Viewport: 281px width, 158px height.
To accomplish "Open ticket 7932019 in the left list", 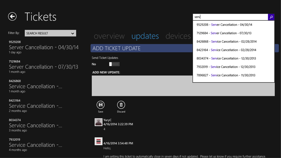I will coord(35,145).
